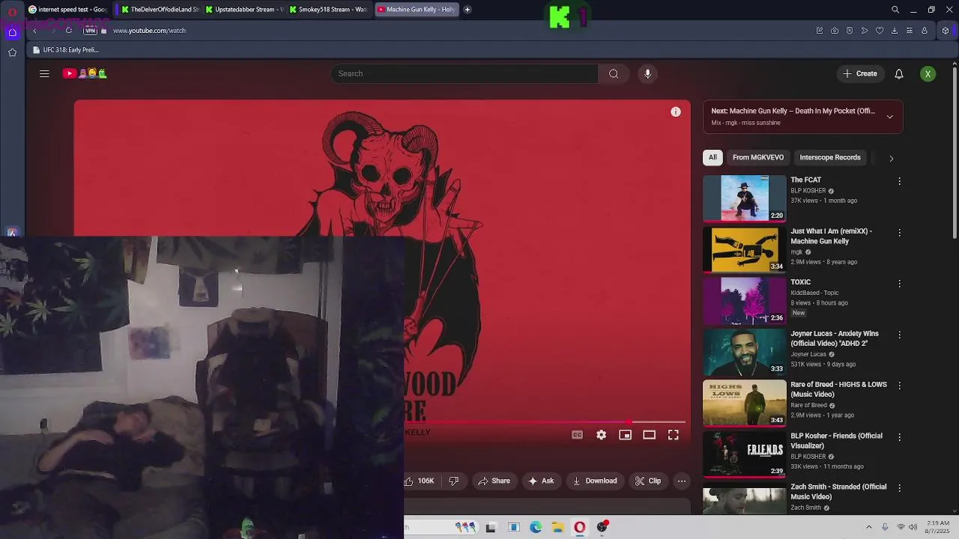Select the All filter chip

713,157
